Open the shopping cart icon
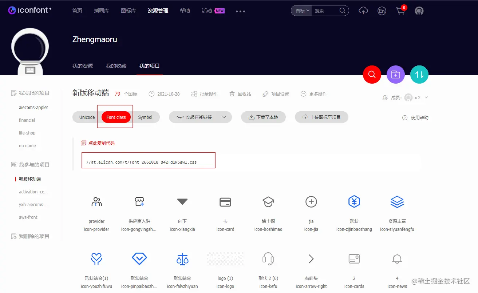The height and width of the screenshot is (293, 478). coord(400,11)
